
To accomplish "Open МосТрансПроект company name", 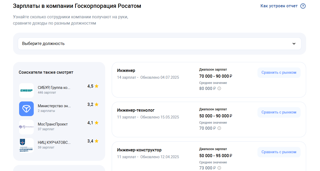I will (x=53, y=124).
